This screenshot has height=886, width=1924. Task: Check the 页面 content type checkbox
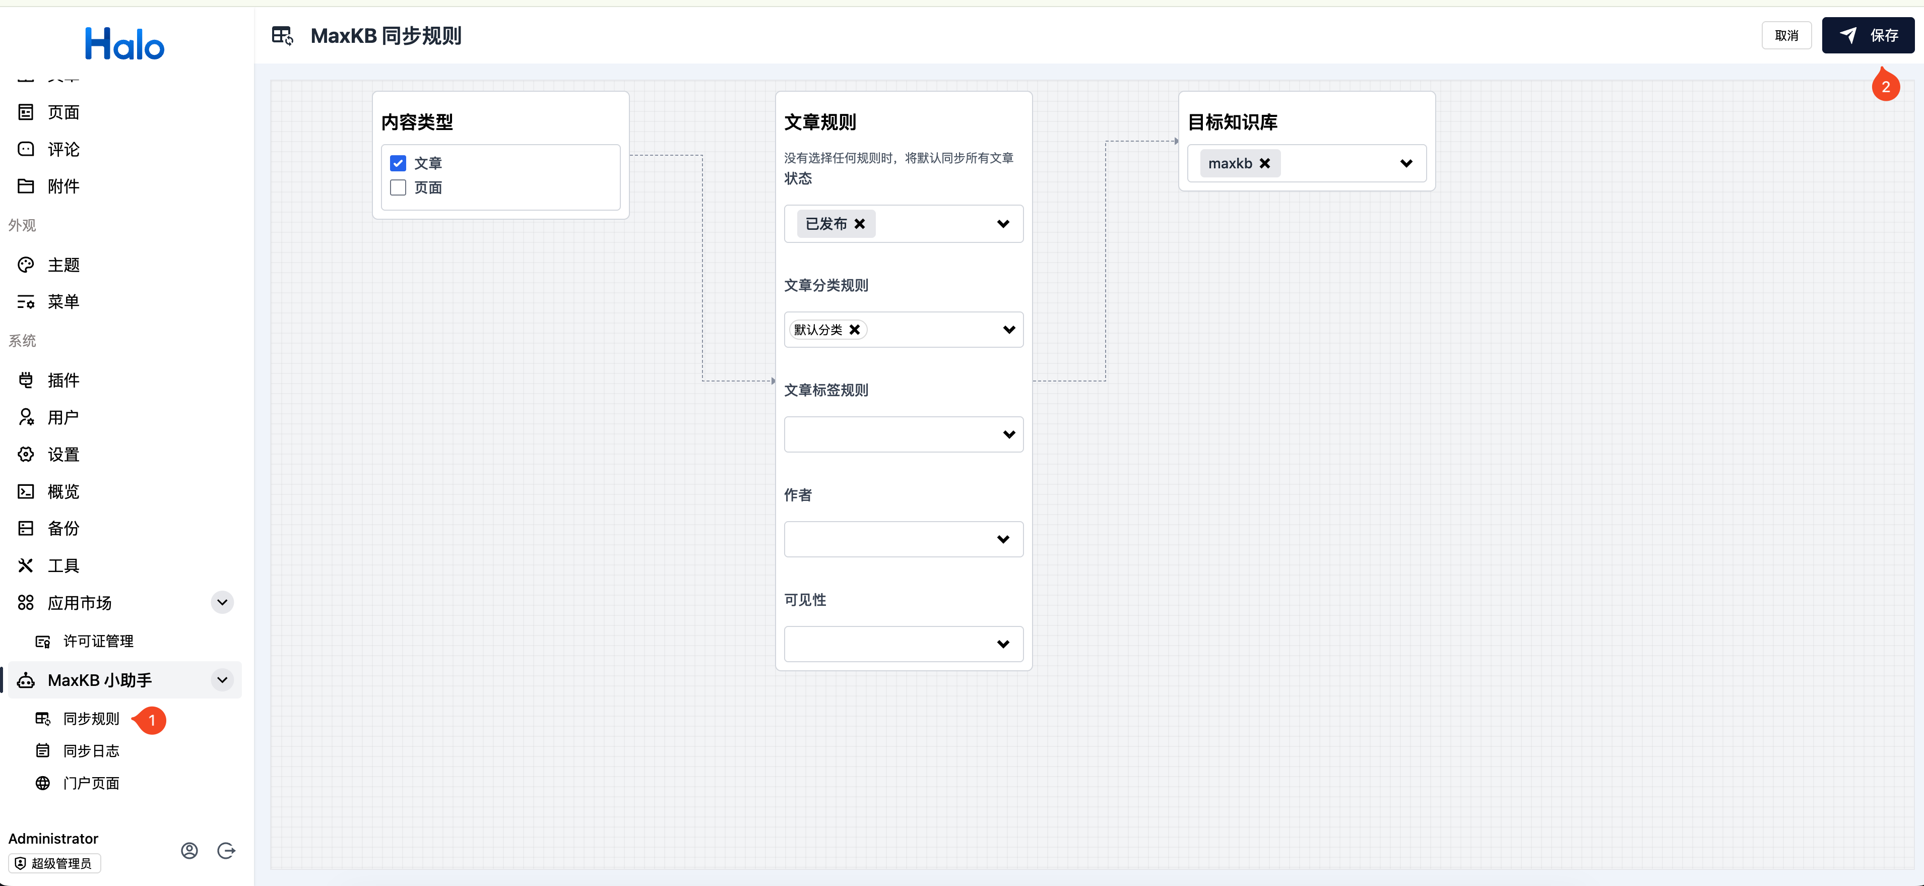(x=398, y=187)
